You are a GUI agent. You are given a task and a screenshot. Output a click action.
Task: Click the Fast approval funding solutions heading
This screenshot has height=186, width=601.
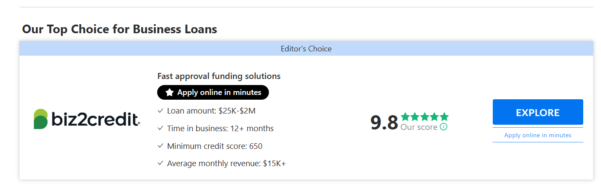pyautogui.click(x=219, y=76)
